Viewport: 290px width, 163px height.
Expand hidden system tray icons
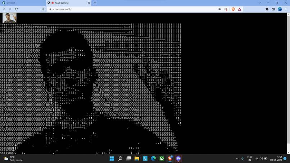coord(237,159)
